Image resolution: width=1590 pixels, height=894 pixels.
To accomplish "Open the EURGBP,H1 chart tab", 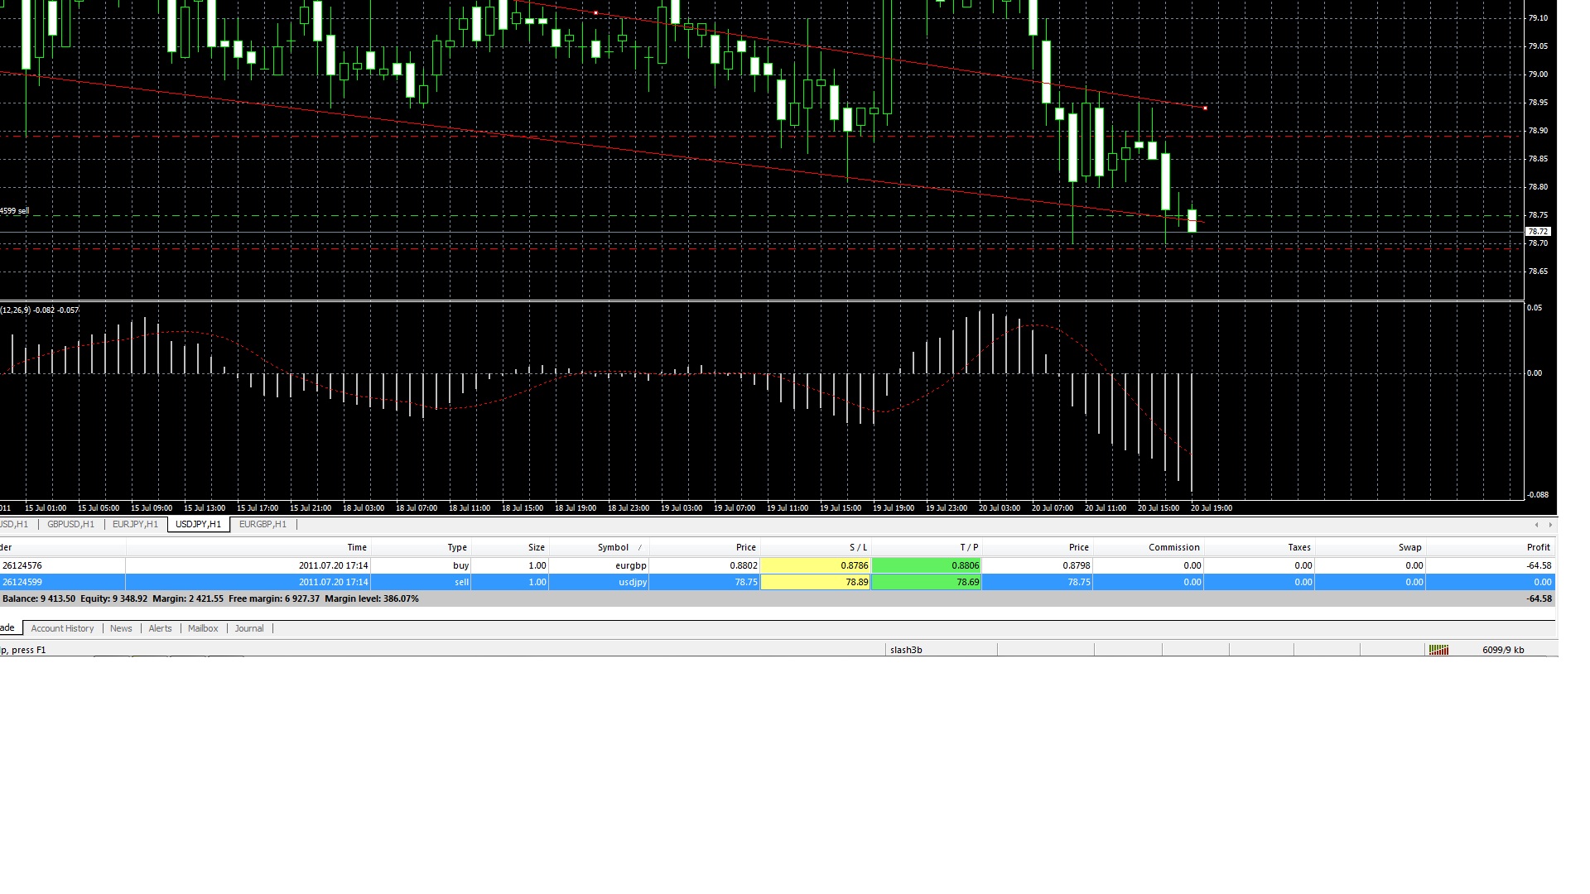I will pyautogui.click(x=263, y=524).
